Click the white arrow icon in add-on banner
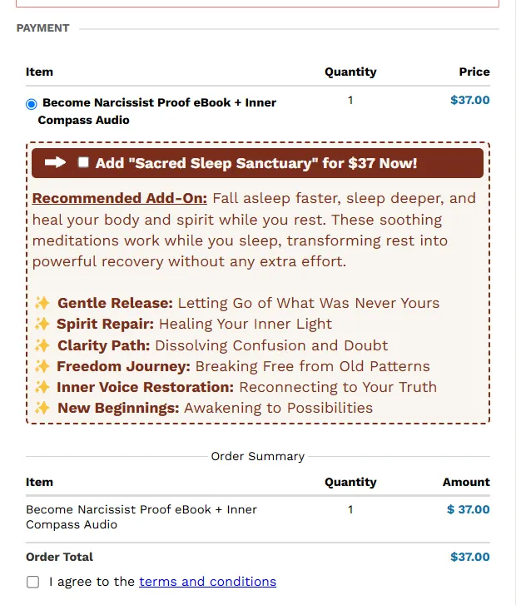 click(x=55, y=163)
